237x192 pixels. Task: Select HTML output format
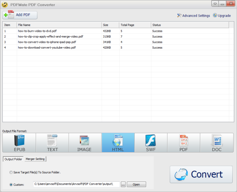click(118, 143)
